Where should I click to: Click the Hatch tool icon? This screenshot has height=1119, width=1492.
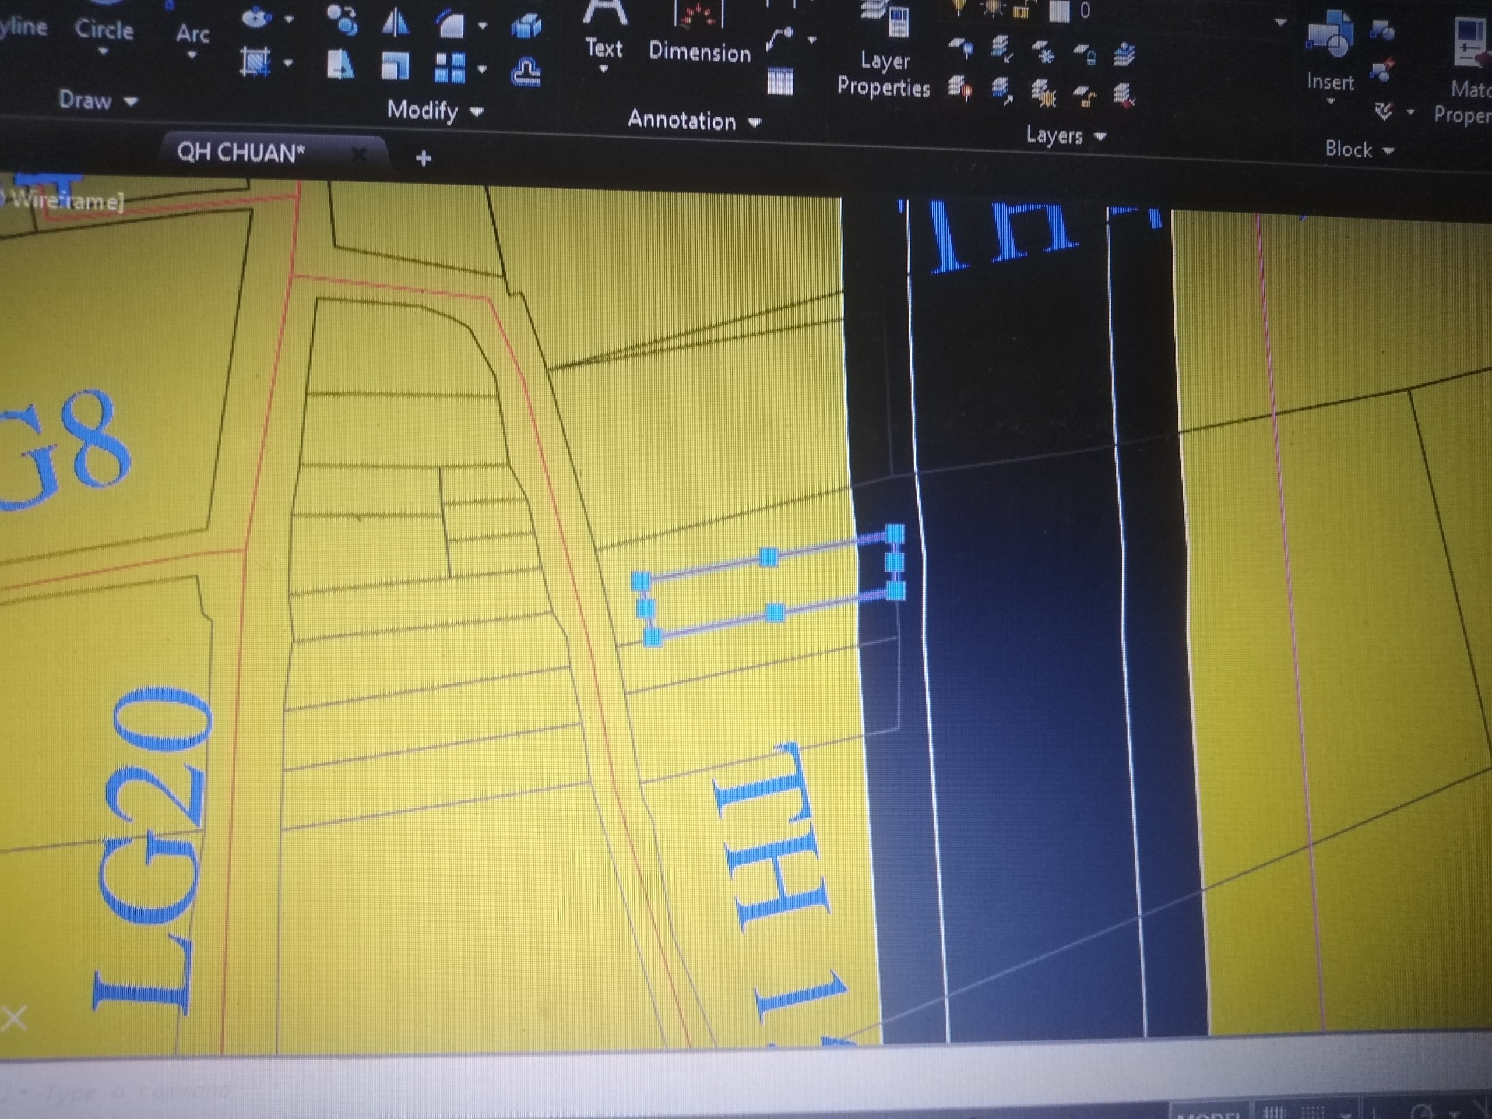(256, 62)
